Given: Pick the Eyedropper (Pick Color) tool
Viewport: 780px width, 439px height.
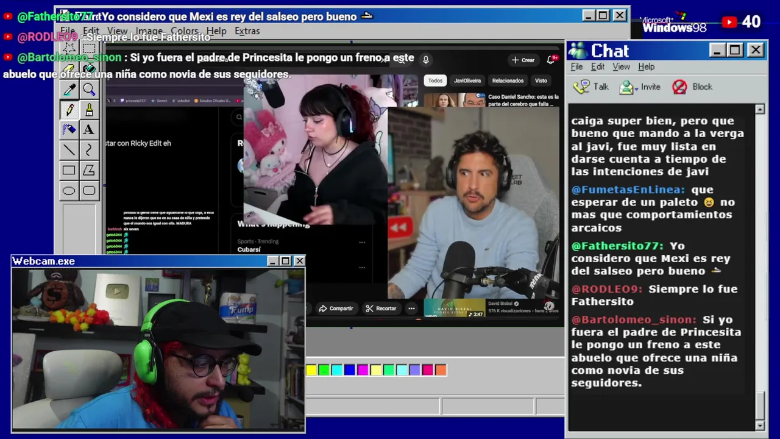Looking at the screenshot, I should tap(69, 90).
